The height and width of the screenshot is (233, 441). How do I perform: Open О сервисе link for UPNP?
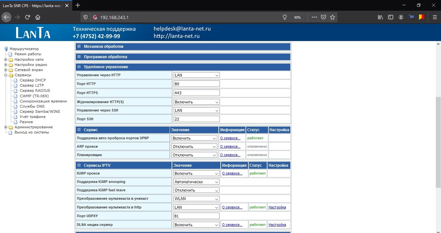pos(230,138)
